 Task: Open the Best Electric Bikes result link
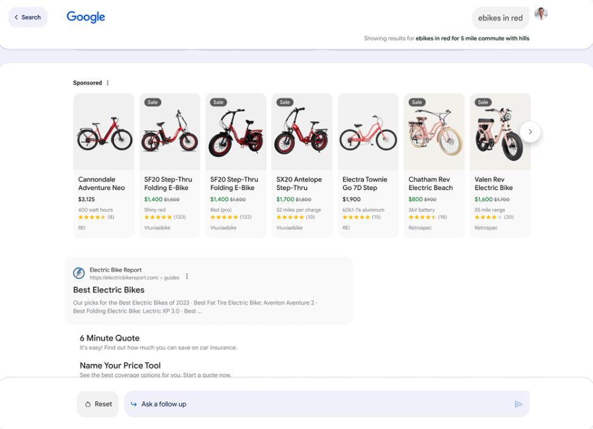point(109,290)
